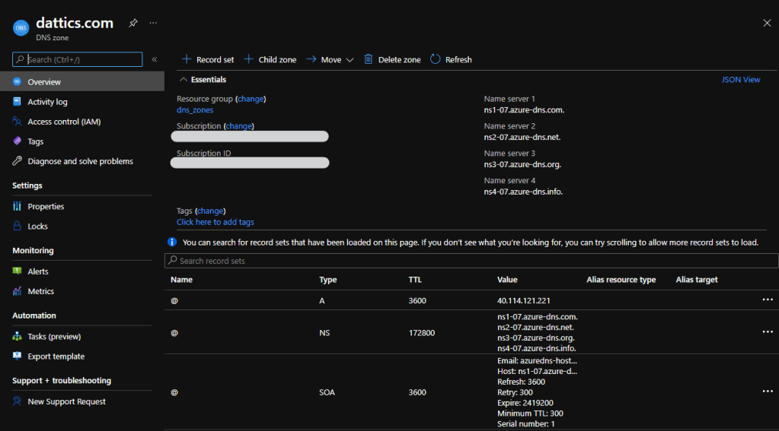This screenshot has height=431, width=779.
Task: Open Export template under Automation
Action: pyautogui.click(x=56, y=357)
